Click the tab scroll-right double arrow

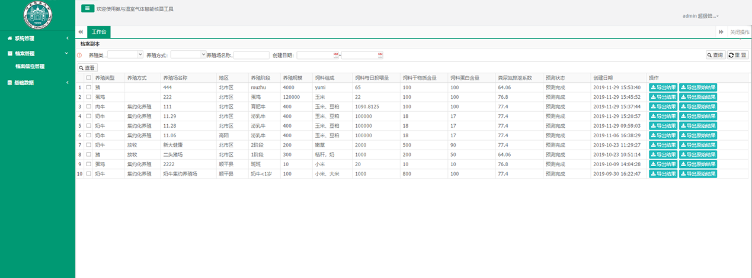tap(721, 32)
